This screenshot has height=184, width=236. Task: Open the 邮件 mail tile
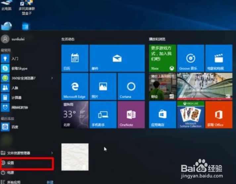(117, 58)
